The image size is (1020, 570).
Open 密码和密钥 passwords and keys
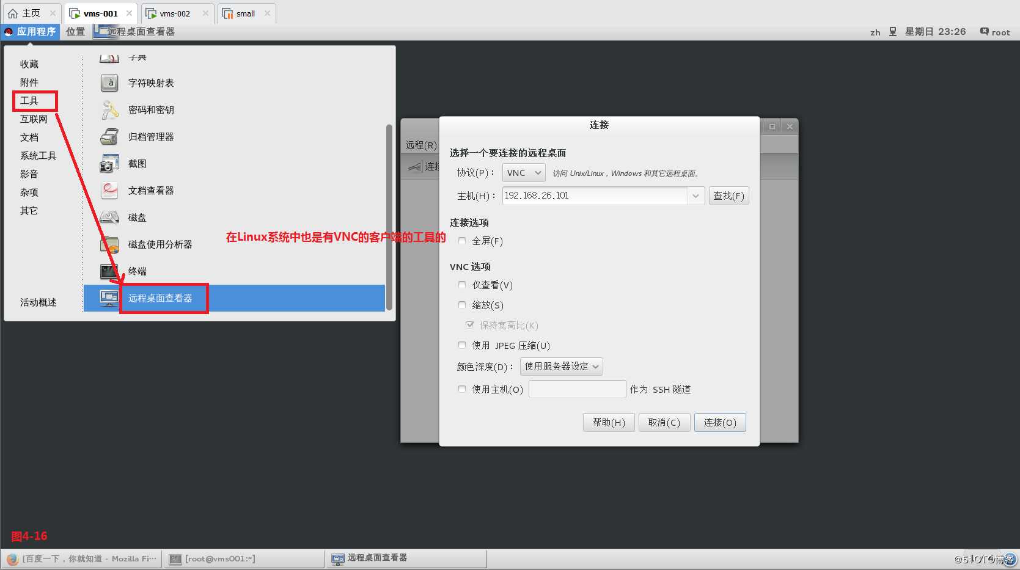[x=150, y=109]
